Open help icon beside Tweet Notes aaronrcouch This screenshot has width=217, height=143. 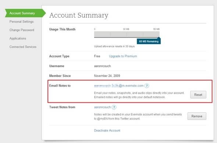click(x=114, y=107)
